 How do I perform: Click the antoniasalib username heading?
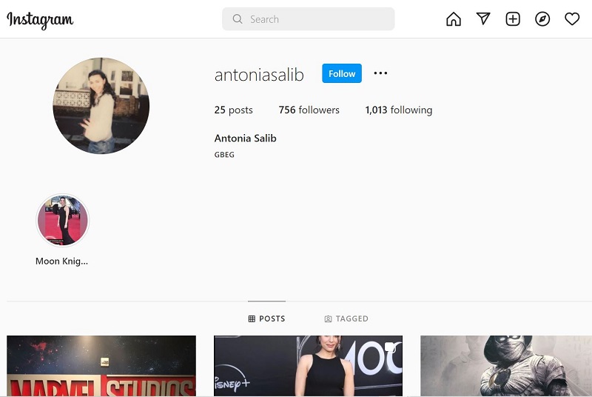coord(259,74)
